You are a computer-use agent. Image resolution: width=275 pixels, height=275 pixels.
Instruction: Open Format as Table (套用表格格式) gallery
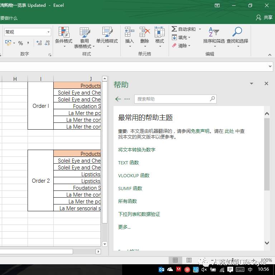point(85,38)
